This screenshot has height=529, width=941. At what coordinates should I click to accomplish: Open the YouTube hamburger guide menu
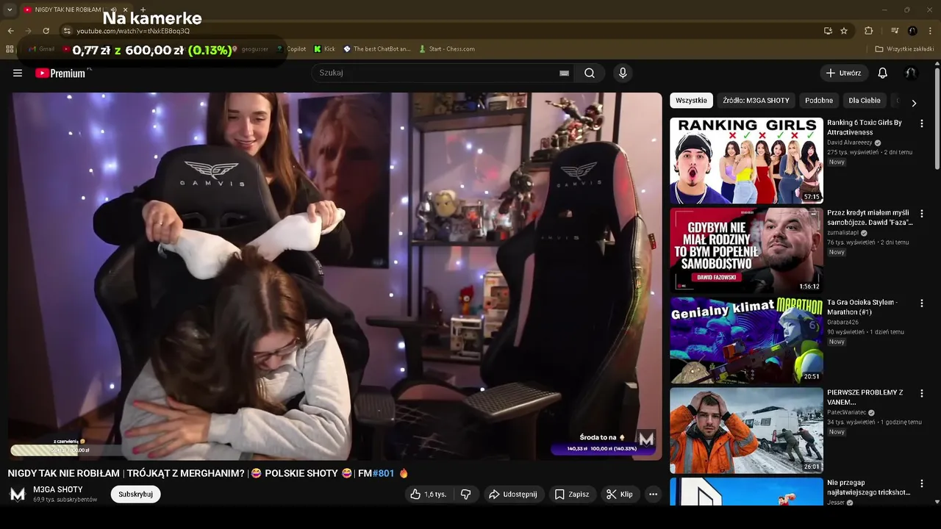18,73
